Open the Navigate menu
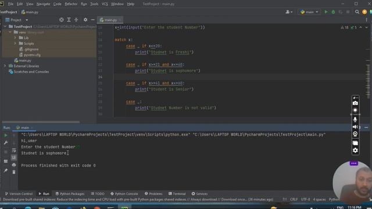This screenshot has height=209, width=372. (44, 4)
